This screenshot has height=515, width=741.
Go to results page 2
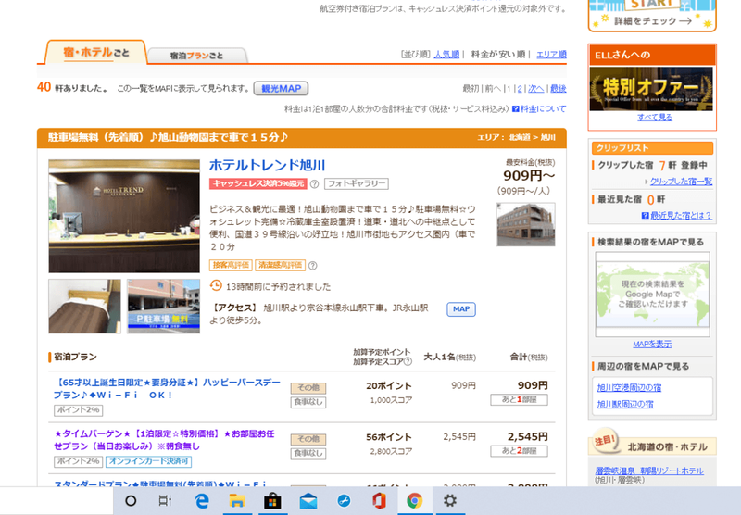[x=520, y=88]
